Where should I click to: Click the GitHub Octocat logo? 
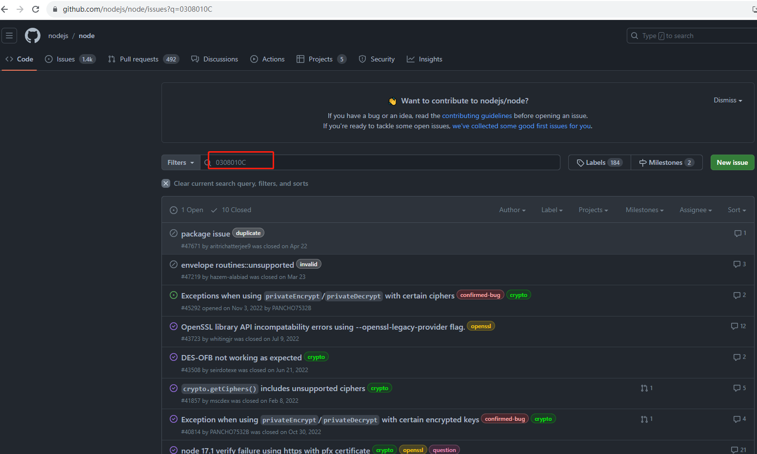pos(33,36)
